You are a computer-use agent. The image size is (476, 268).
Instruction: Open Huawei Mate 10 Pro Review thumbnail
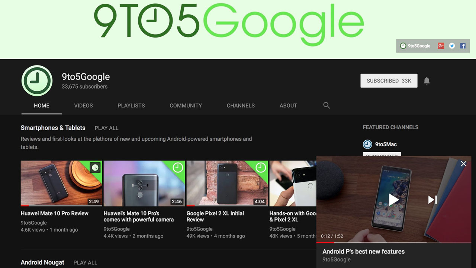[x=61, y=184]
